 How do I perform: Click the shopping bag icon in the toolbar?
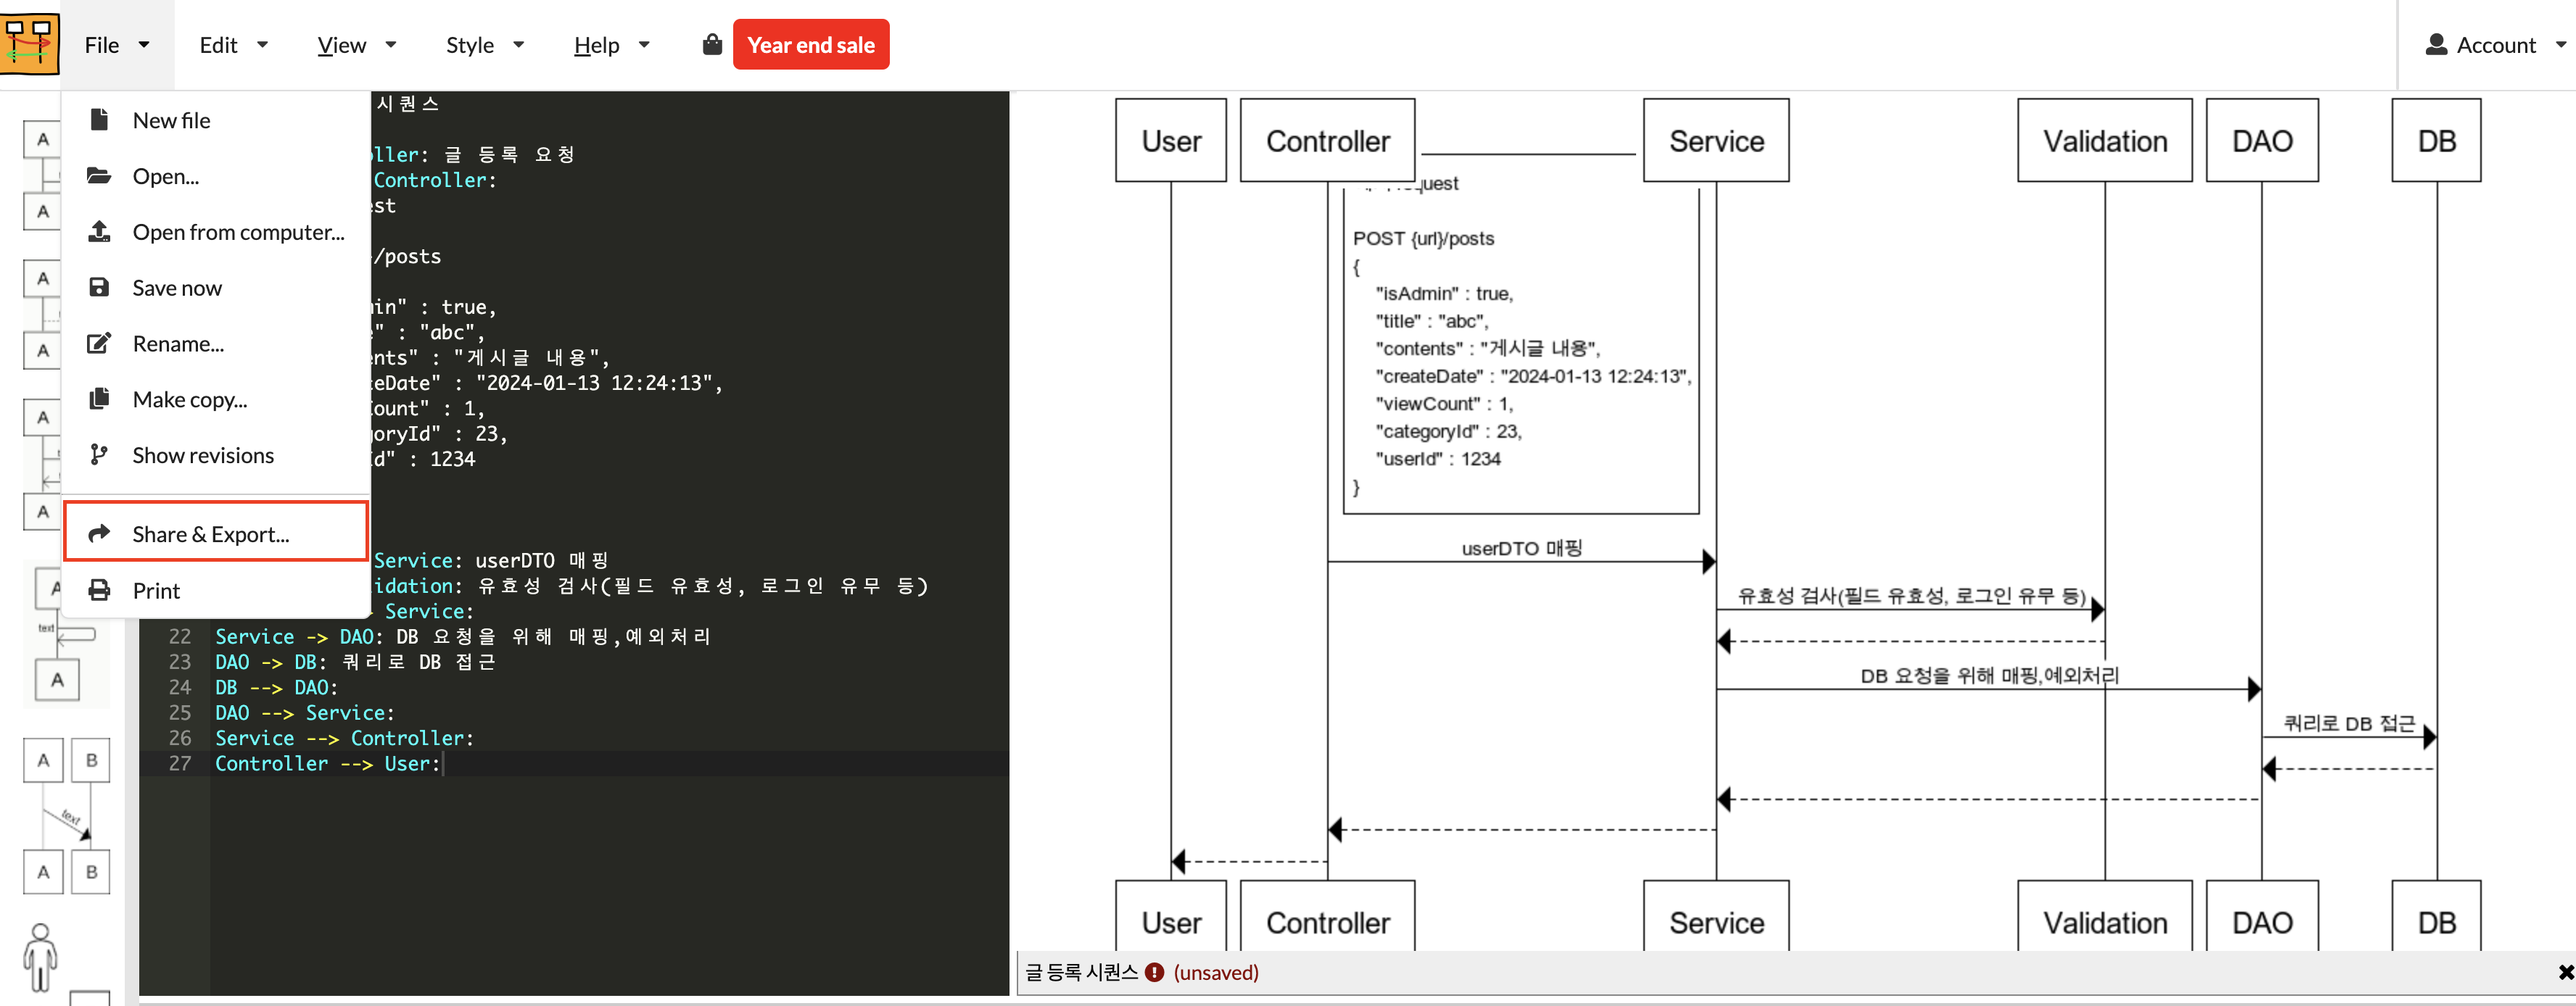pos(712,44)
